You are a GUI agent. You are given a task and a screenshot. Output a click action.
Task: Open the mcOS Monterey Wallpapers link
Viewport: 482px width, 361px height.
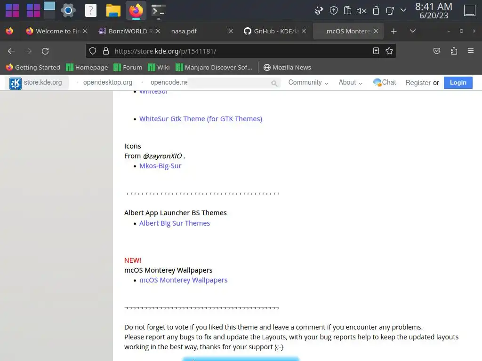tap(183, 280)
